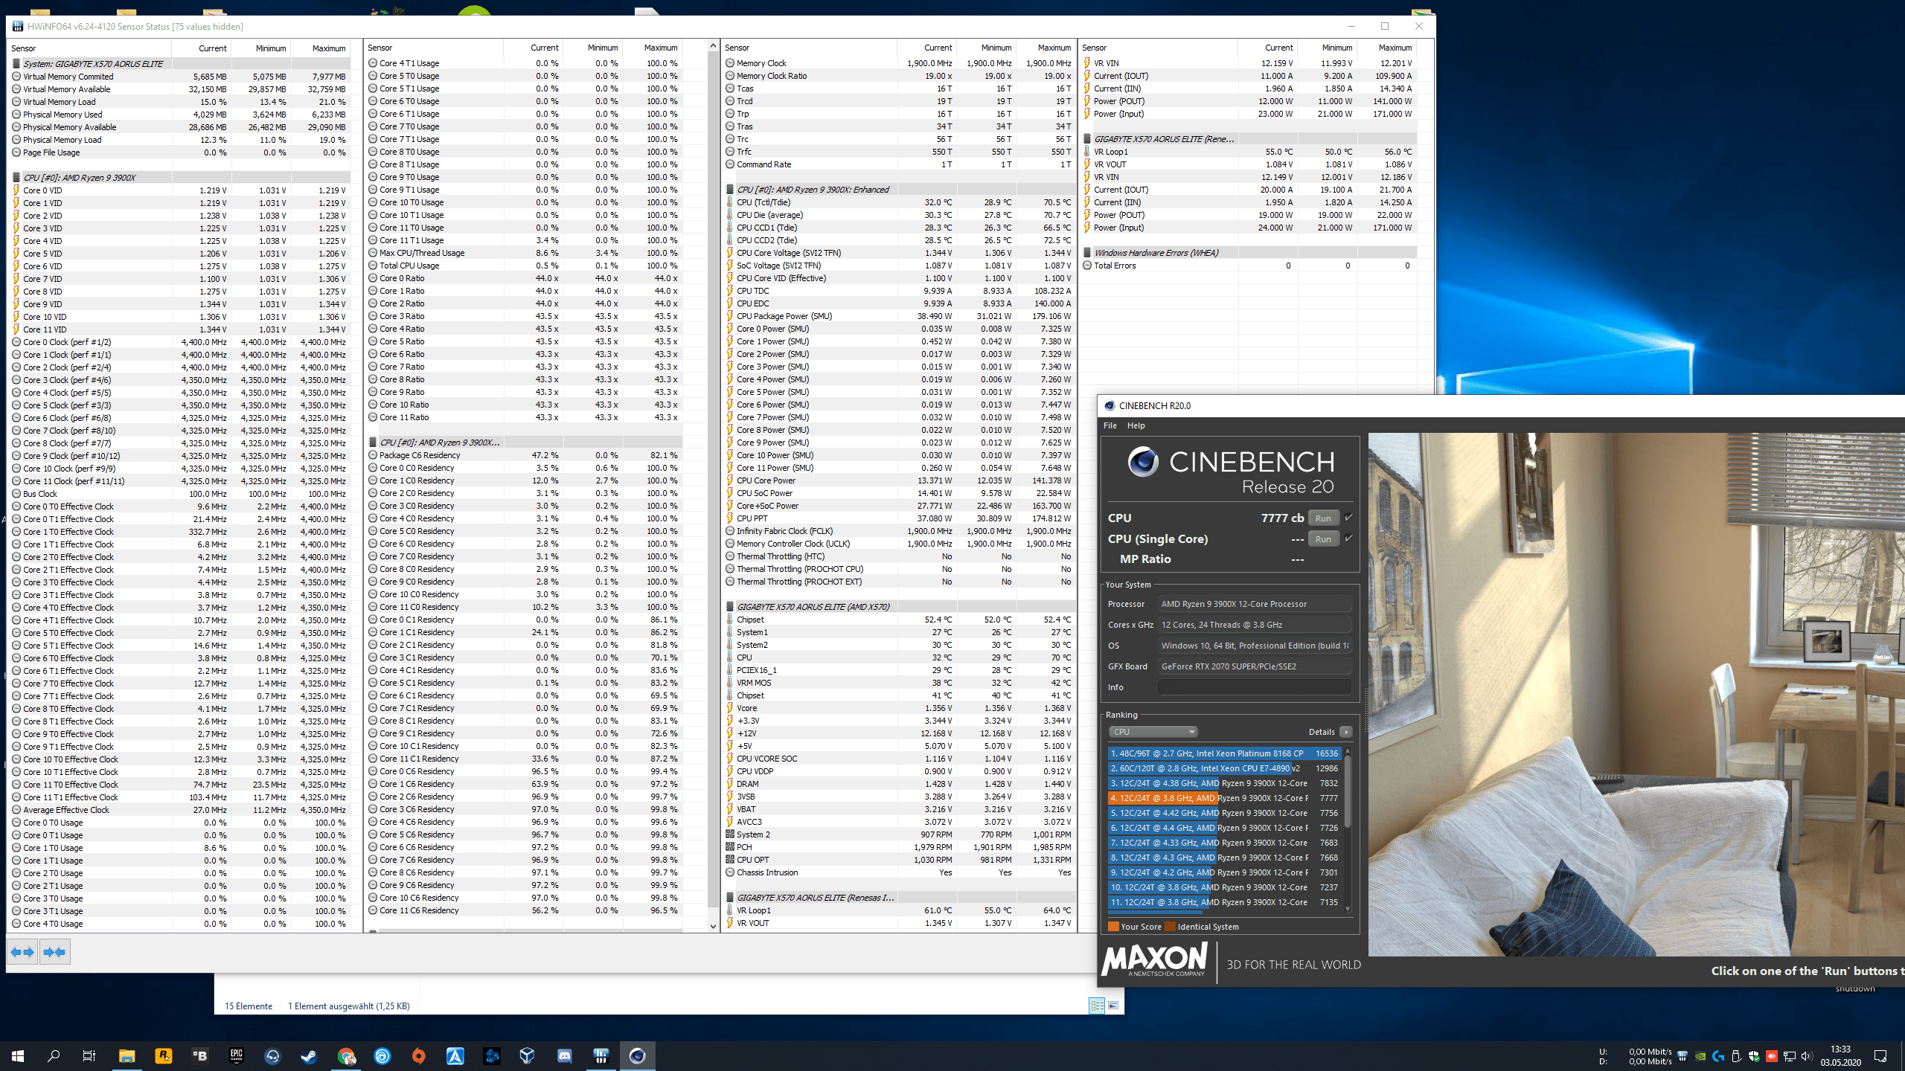Viewport: 1905px width, 1071px height.
Task: Open the Cinebench Help menu
Action: (1136, 425)
